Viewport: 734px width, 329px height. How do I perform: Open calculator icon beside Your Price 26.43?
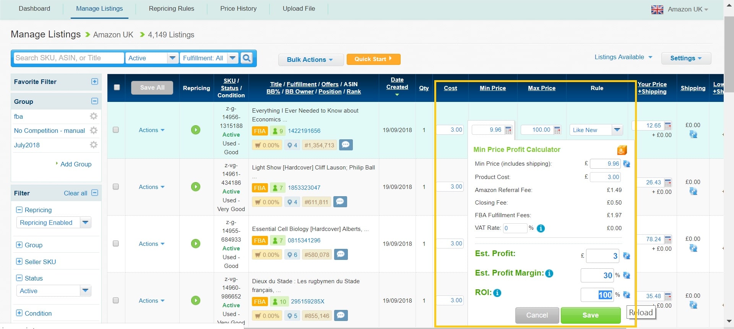pyautogui.click(x=668, y=182)
